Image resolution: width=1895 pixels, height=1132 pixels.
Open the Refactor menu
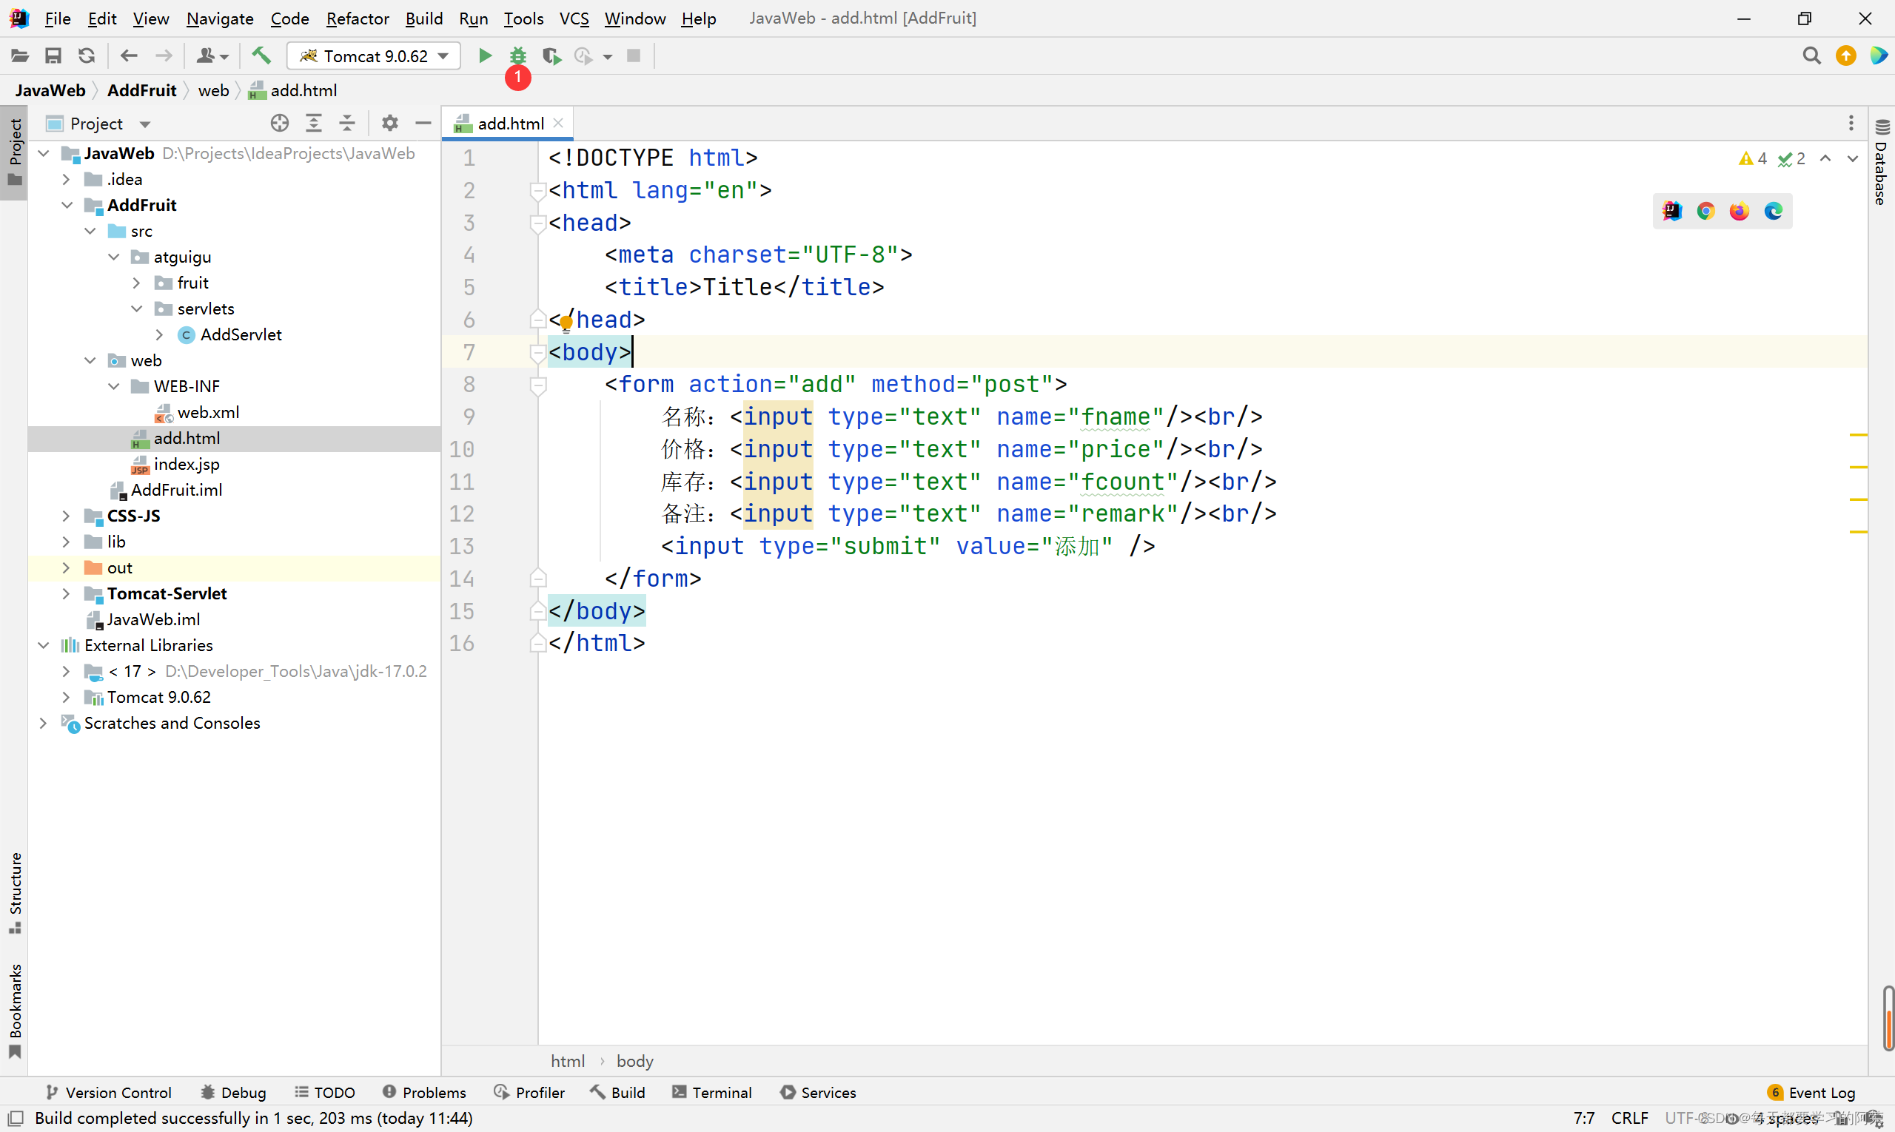tap(358, 18)
